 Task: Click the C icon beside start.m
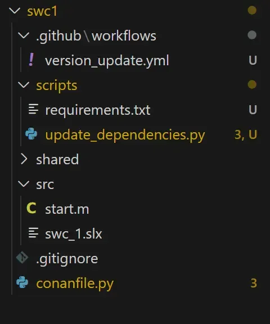[31, 208]
